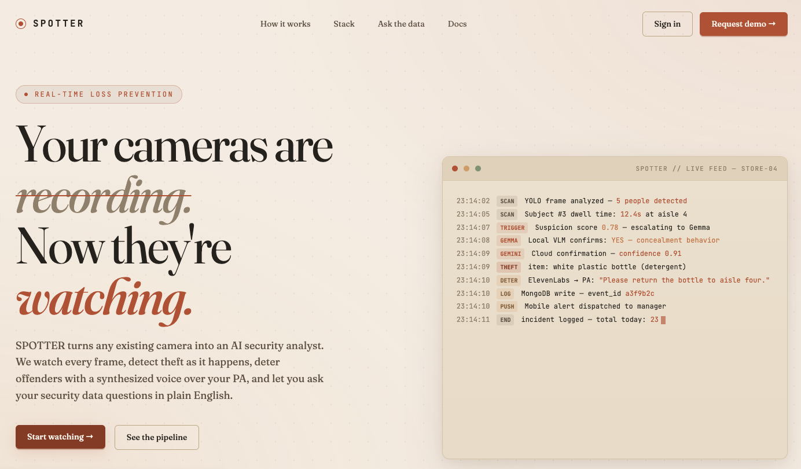This screenshot has width=801, height=469.
Task: Click the green dot in the terminal title bar
Action: coord(478,168)
